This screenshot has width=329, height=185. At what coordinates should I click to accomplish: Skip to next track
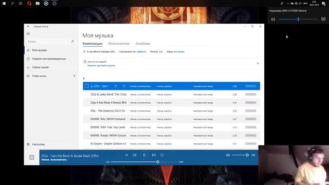pyautogui.click(x=154, y=155)
